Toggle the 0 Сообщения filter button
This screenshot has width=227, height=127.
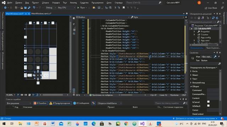click(81, 103)
